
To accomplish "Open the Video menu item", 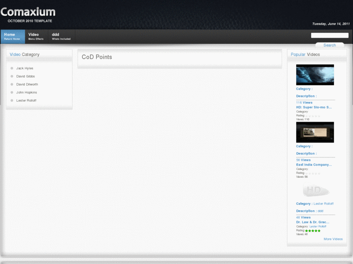I will tap(36, 36).
